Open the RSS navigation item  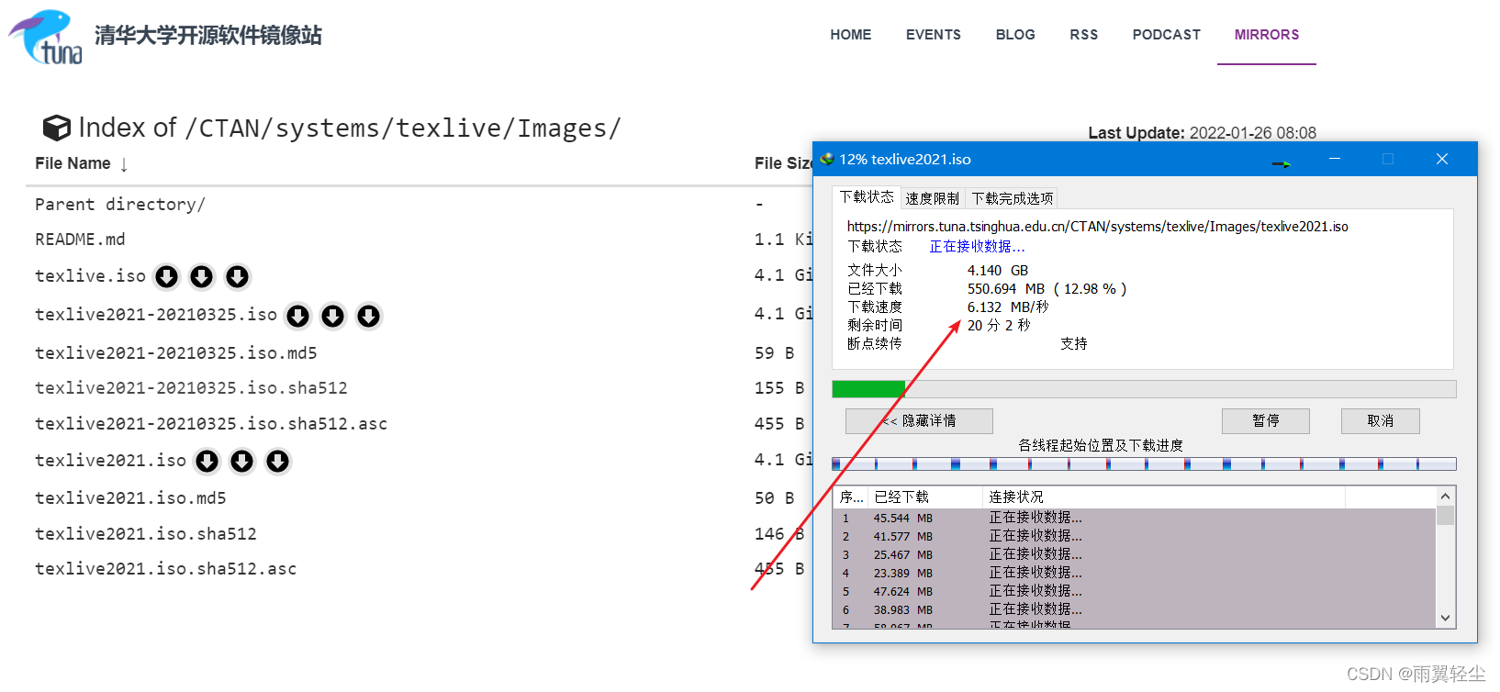point(1084,35)
